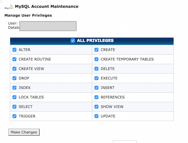Screen dimensions: 188x143
Task: Toggle the REFERENCES privilege checkbox
Action: pos(96,97)
